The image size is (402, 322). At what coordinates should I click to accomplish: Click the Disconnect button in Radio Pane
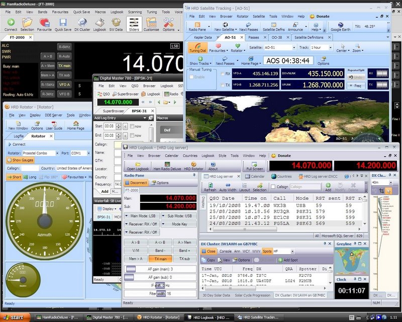click(x=136, y=183)
